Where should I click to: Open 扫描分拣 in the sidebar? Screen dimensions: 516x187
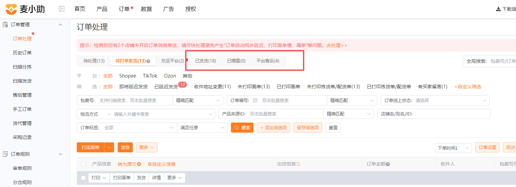click(22, 67)
